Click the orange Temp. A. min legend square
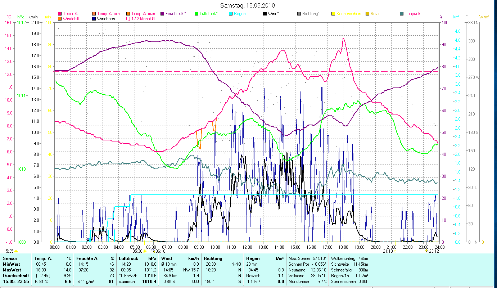 tap(94, 14)
